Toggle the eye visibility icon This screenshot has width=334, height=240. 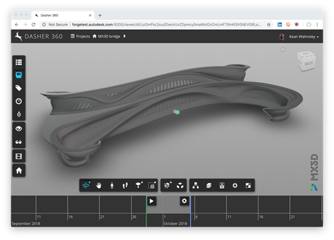point(19,129)
